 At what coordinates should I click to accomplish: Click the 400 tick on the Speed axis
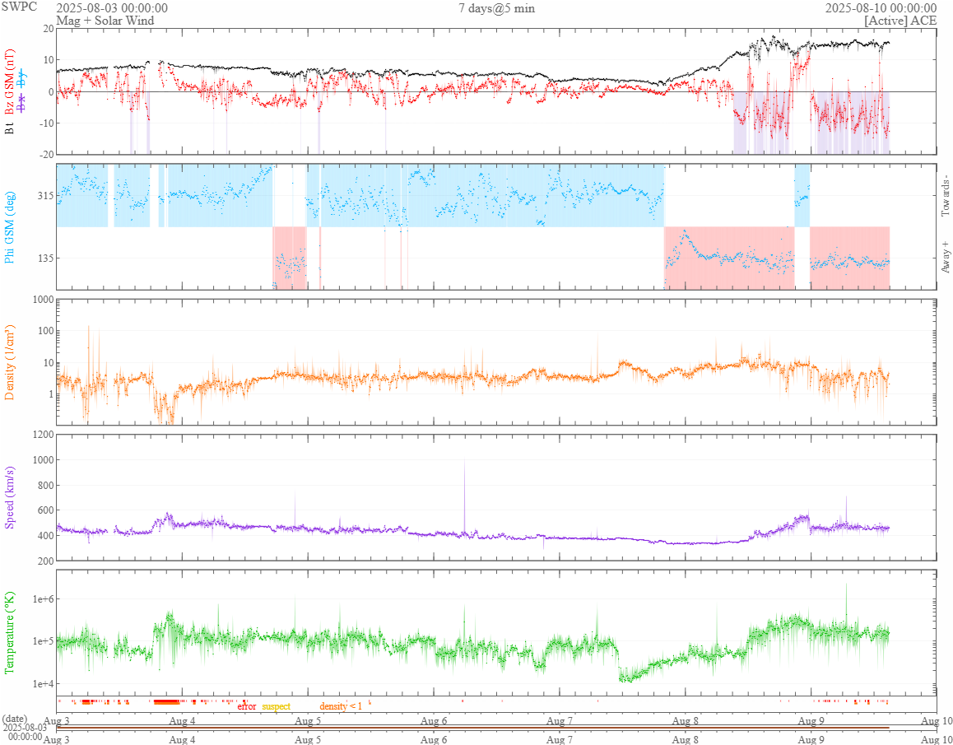point(44,536)
